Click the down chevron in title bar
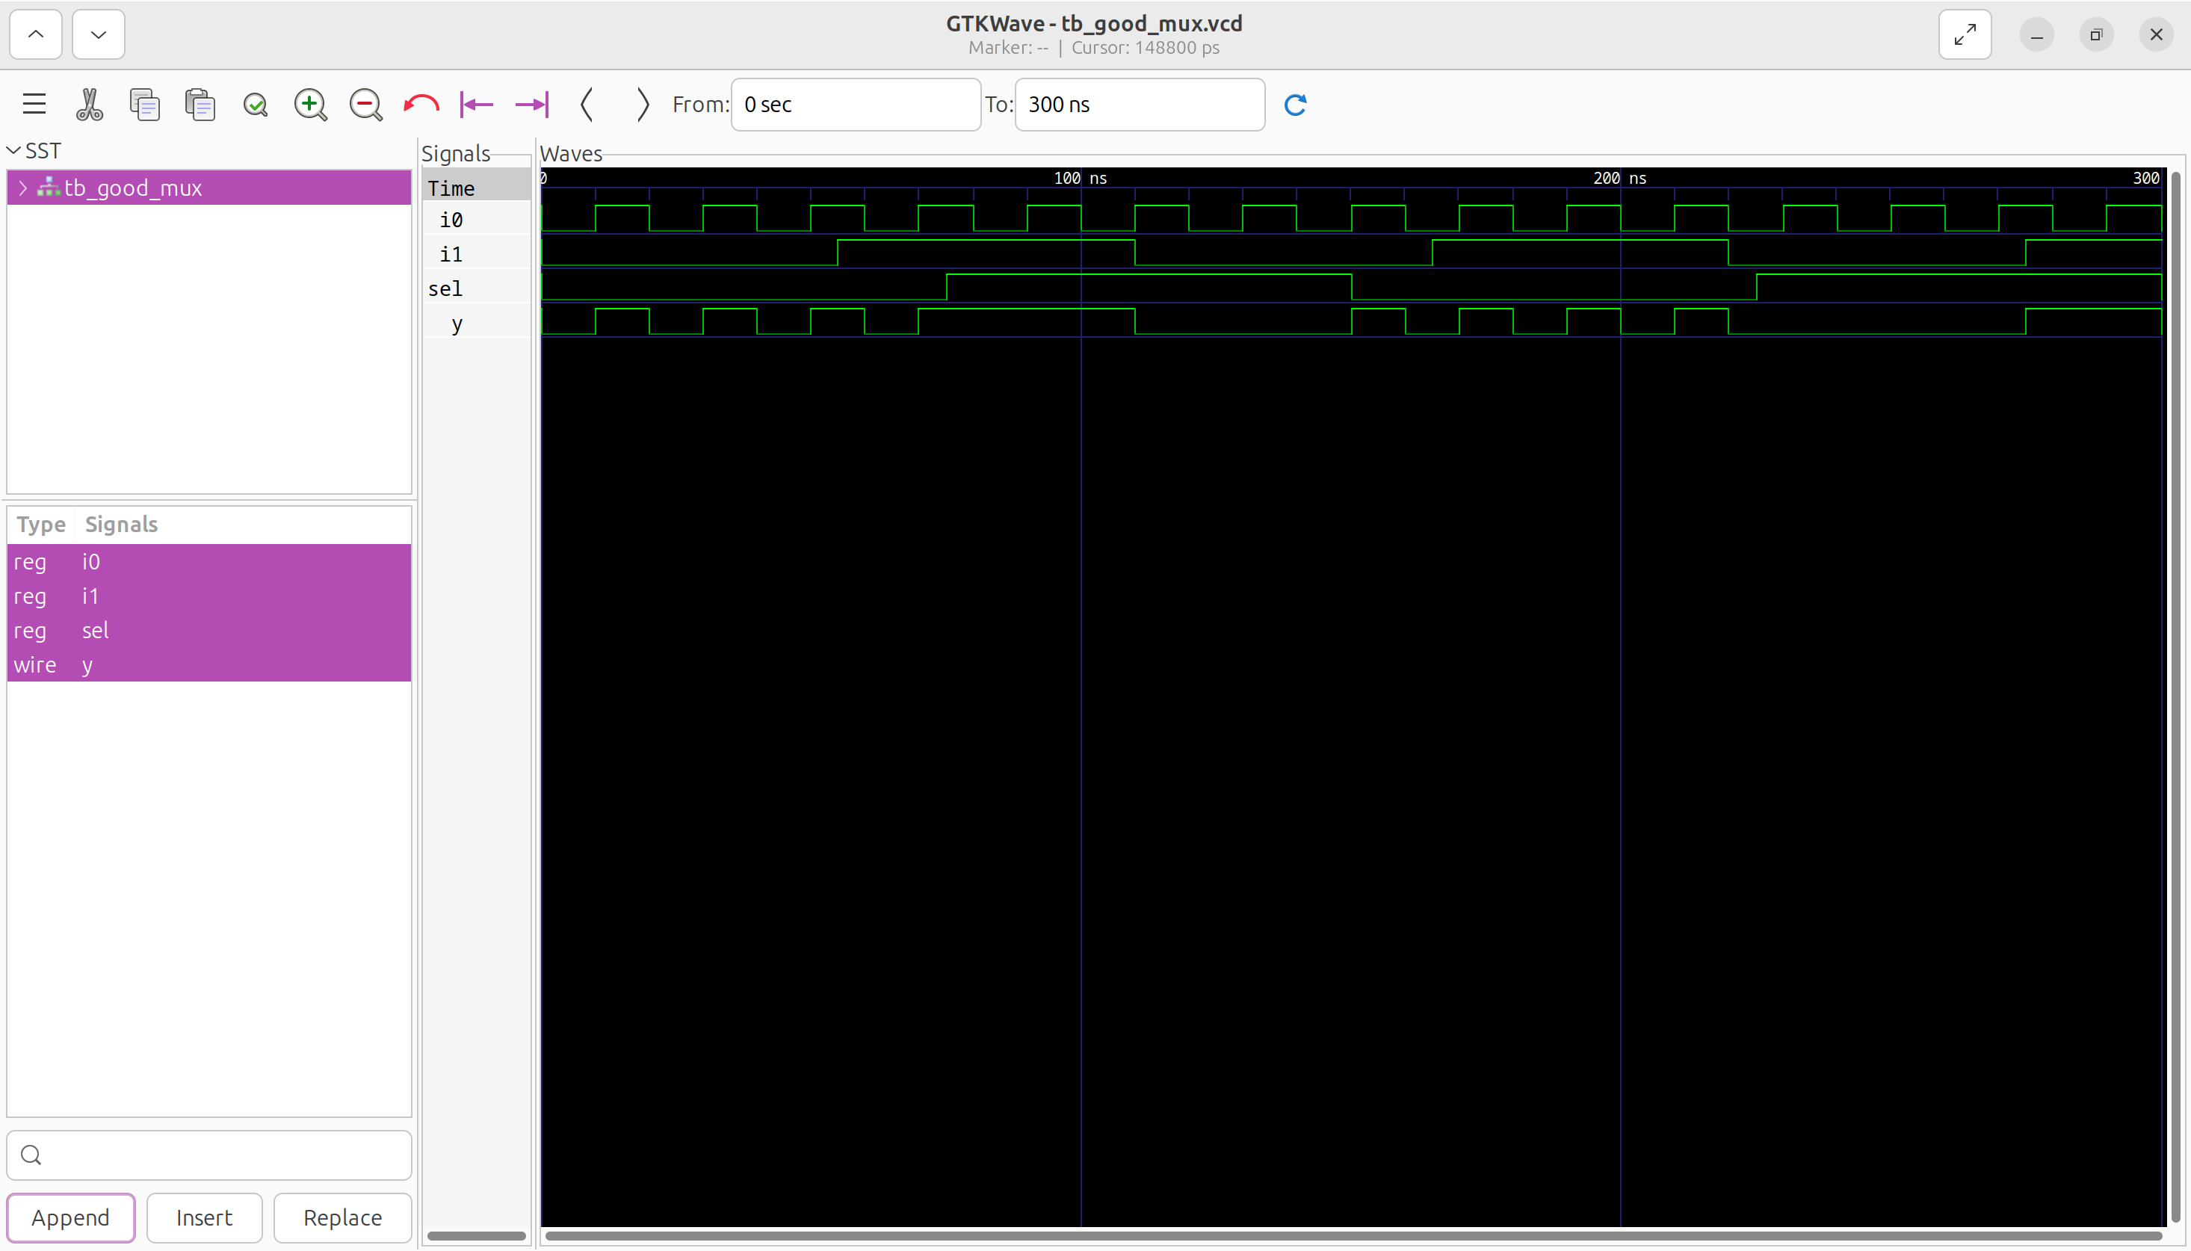Screen dimensions: 2191x1251 [98, 34]
